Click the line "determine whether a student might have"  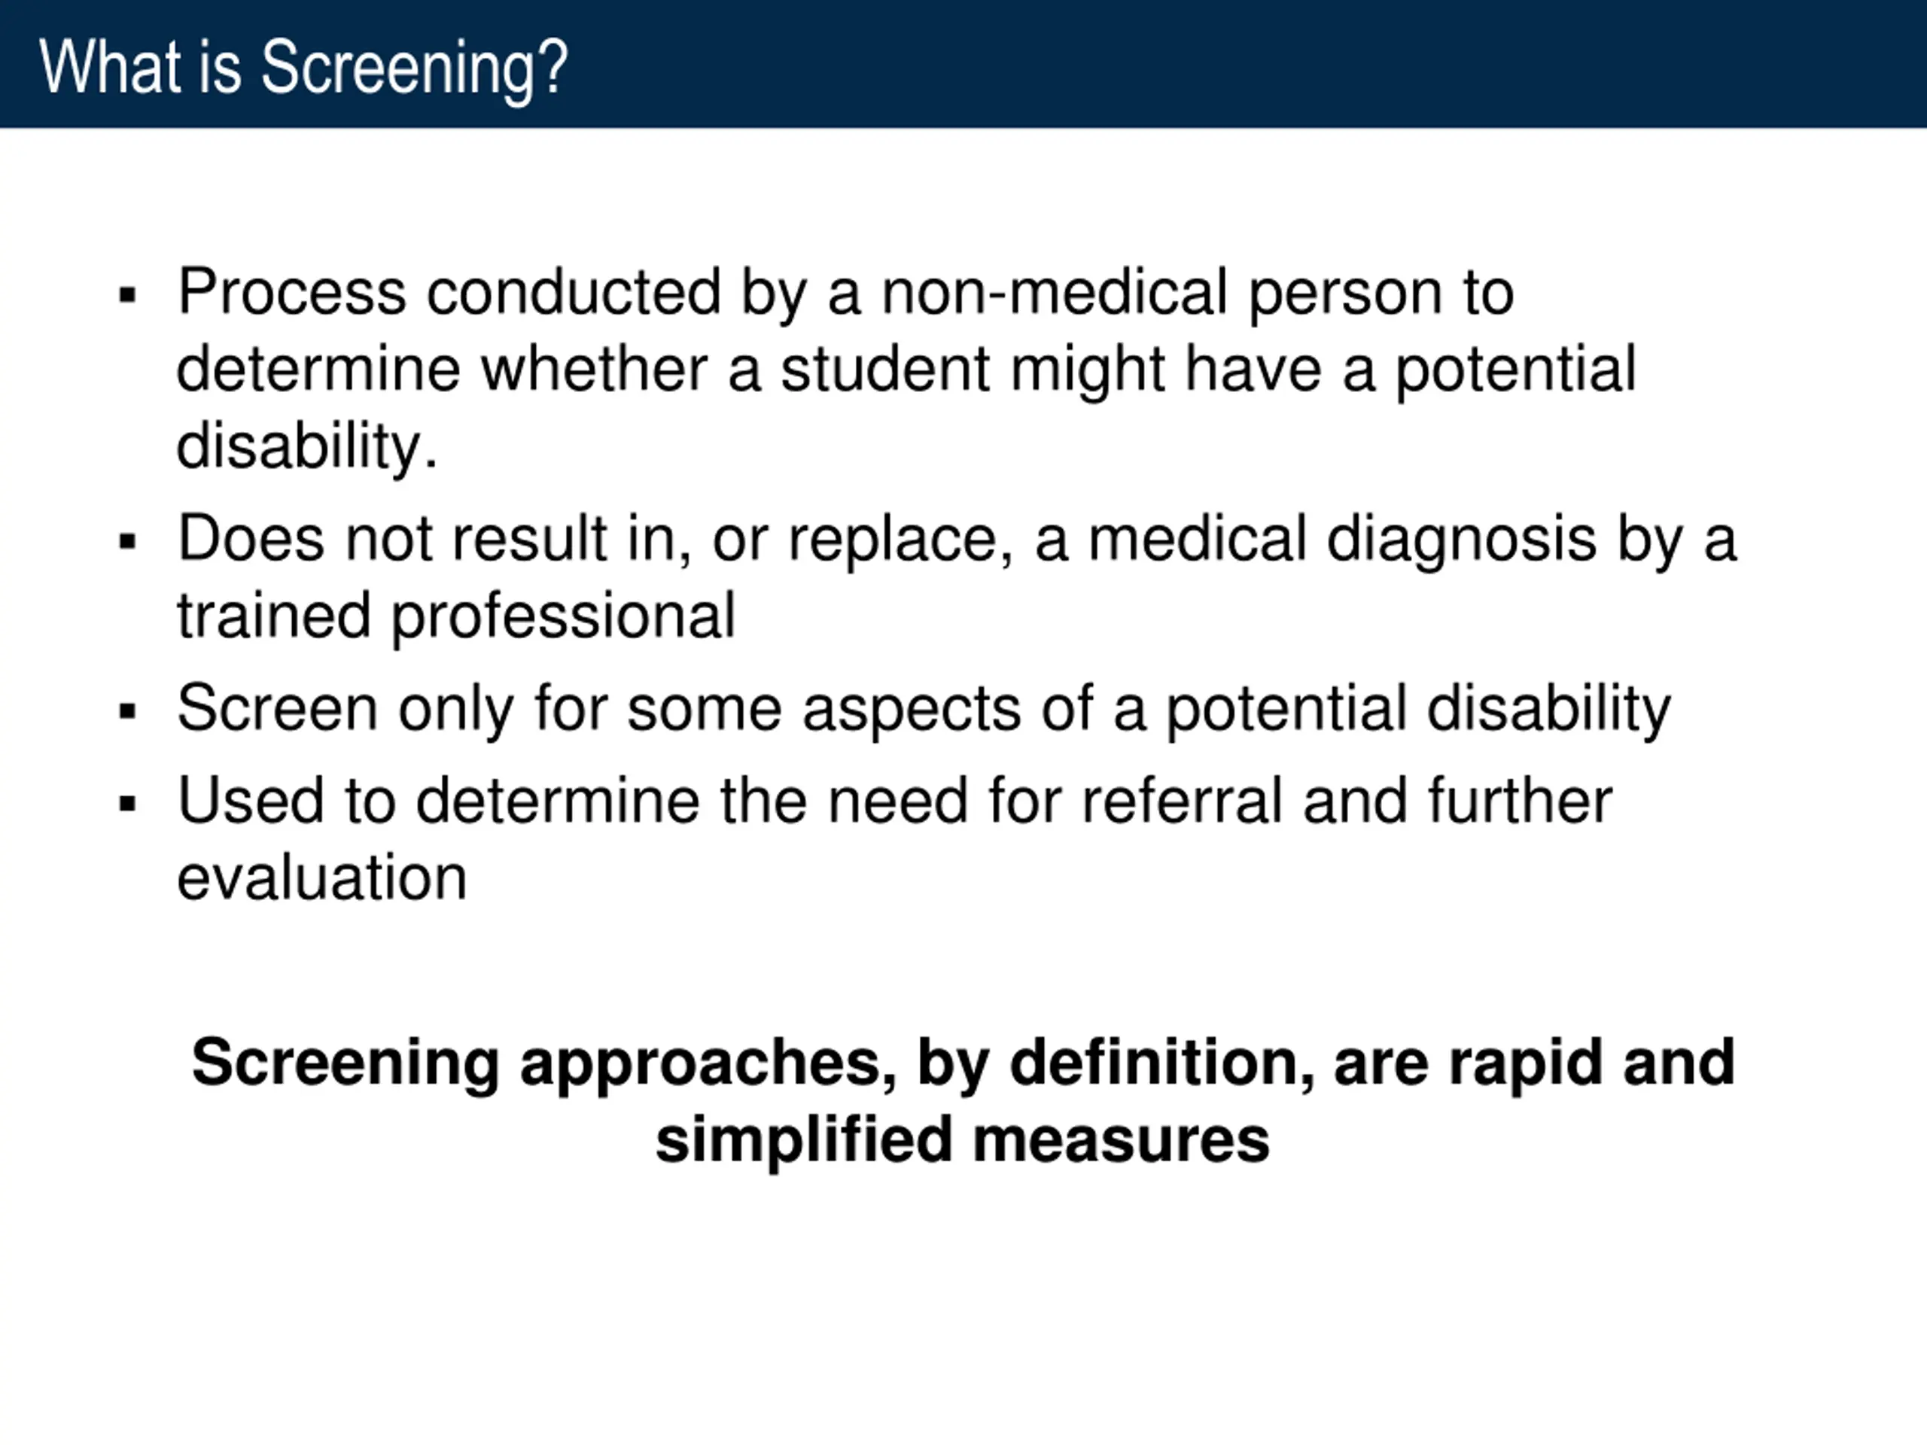coord(749,371)
